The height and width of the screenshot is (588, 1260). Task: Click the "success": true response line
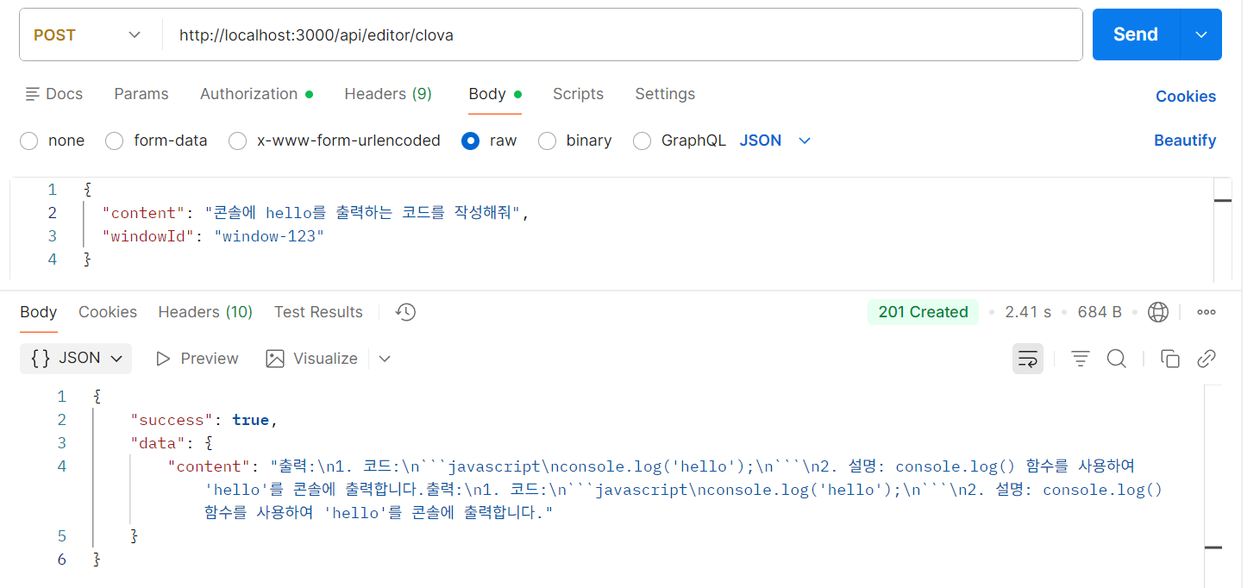(x=204, y=420)
